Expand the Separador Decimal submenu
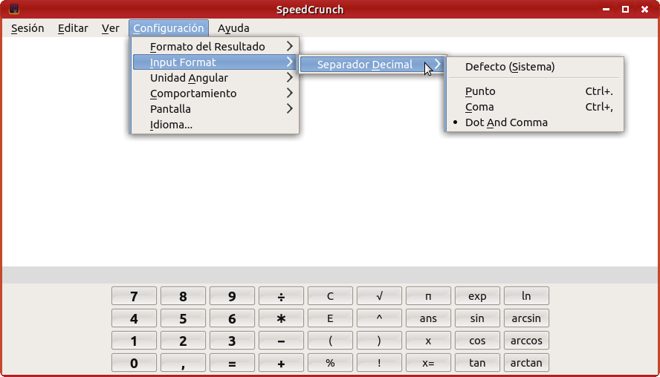 (372, 65)
